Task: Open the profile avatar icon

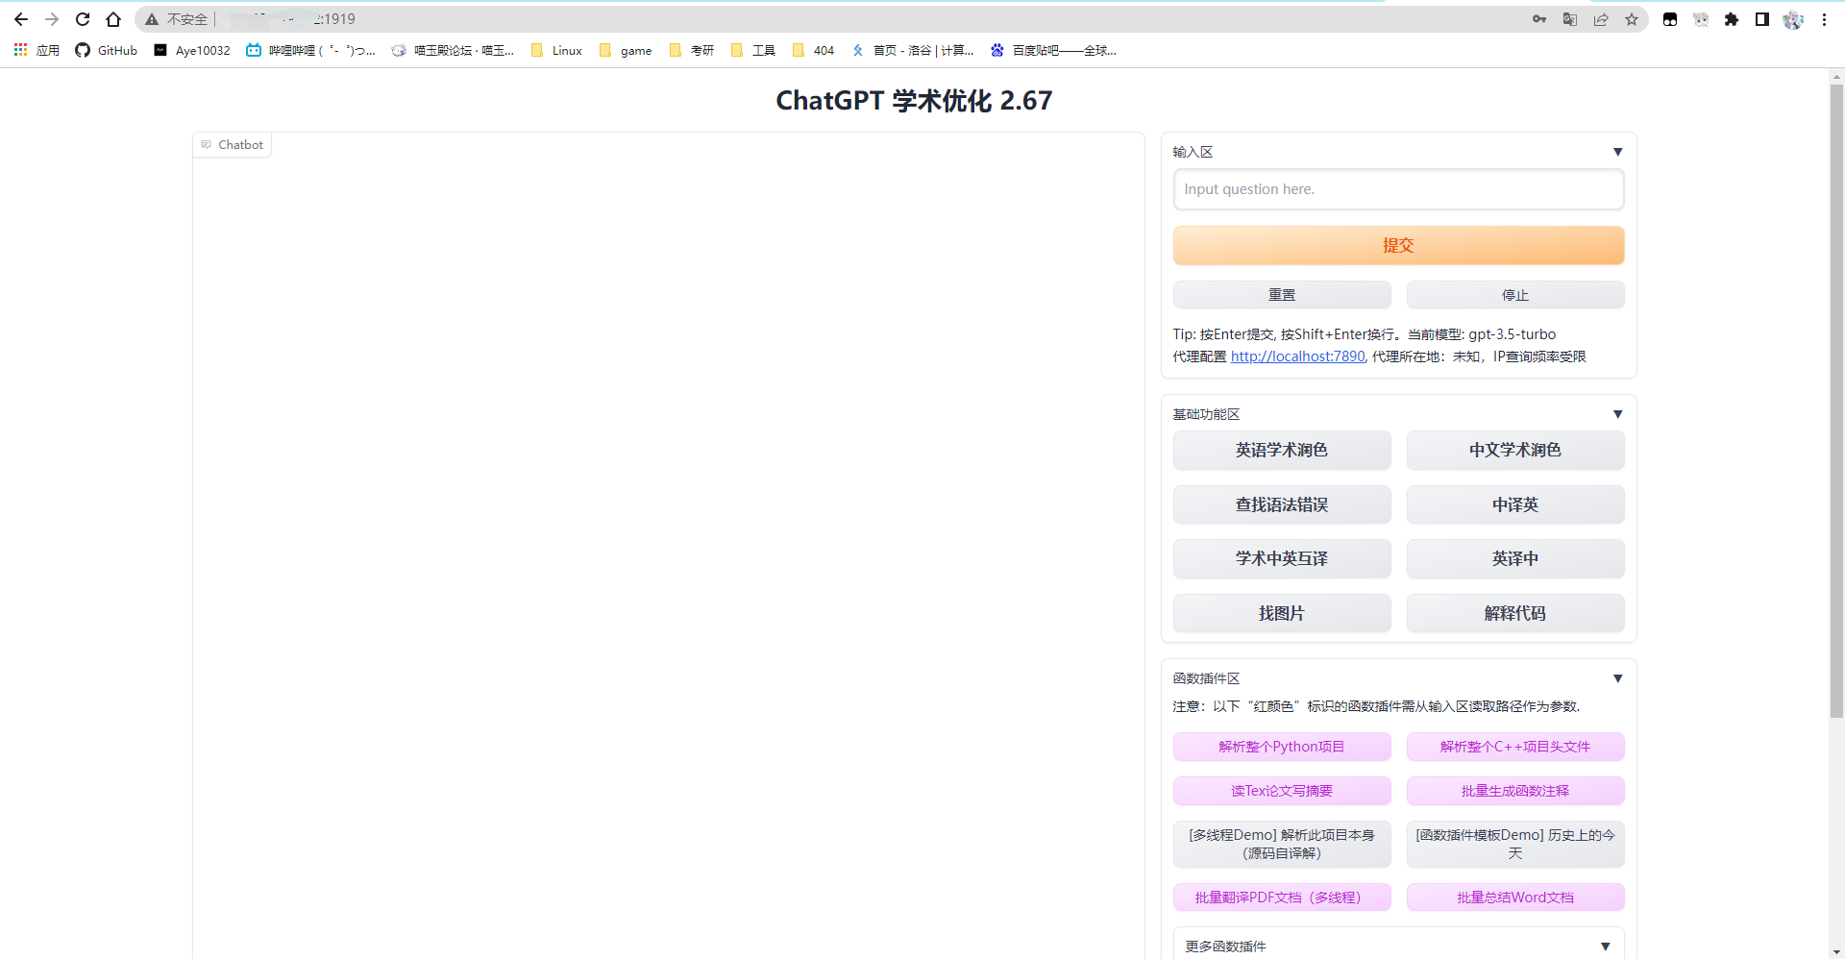Action: (x=1793, y=19)
